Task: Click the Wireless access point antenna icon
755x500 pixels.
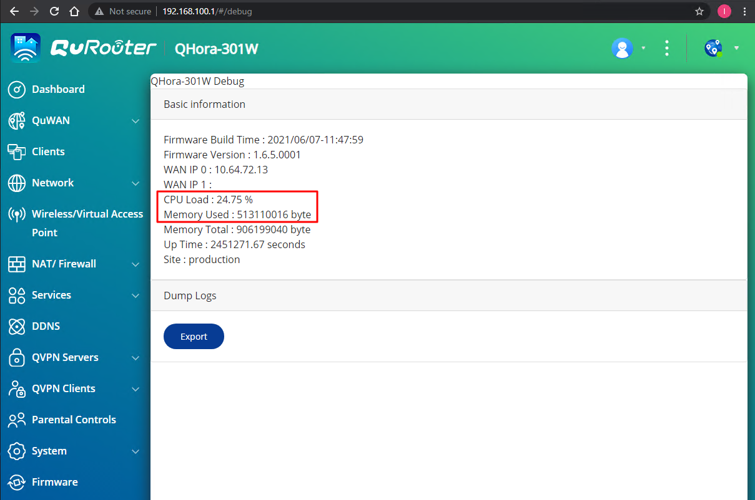Action: [16, 214]
